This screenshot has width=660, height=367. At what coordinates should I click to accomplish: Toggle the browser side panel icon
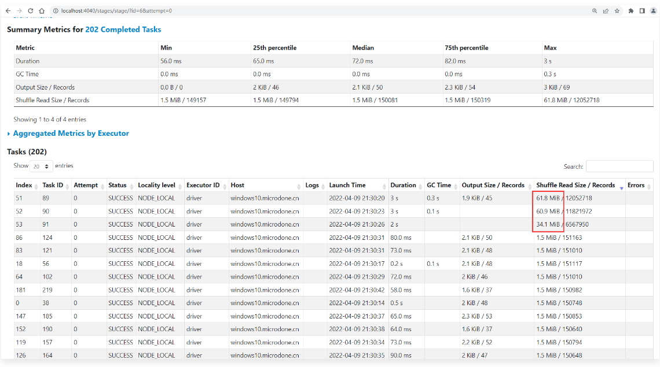pos(642,11)
